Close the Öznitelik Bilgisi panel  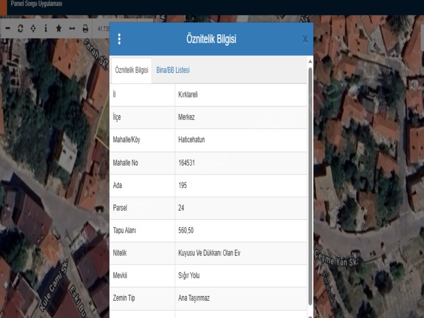coord(305,39)
